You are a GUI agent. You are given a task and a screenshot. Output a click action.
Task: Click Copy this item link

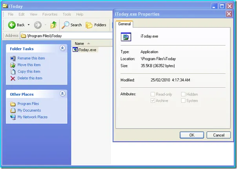[29, 71]
